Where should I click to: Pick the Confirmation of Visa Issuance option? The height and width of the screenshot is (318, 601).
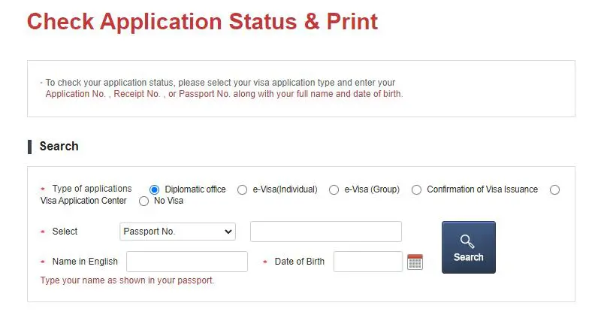point(416,189)
